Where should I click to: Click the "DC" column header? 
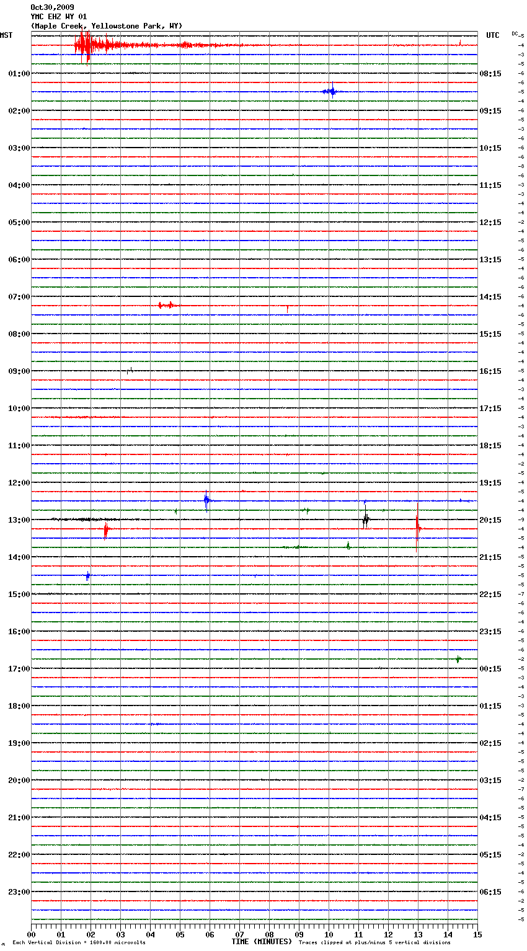[515, 33]
